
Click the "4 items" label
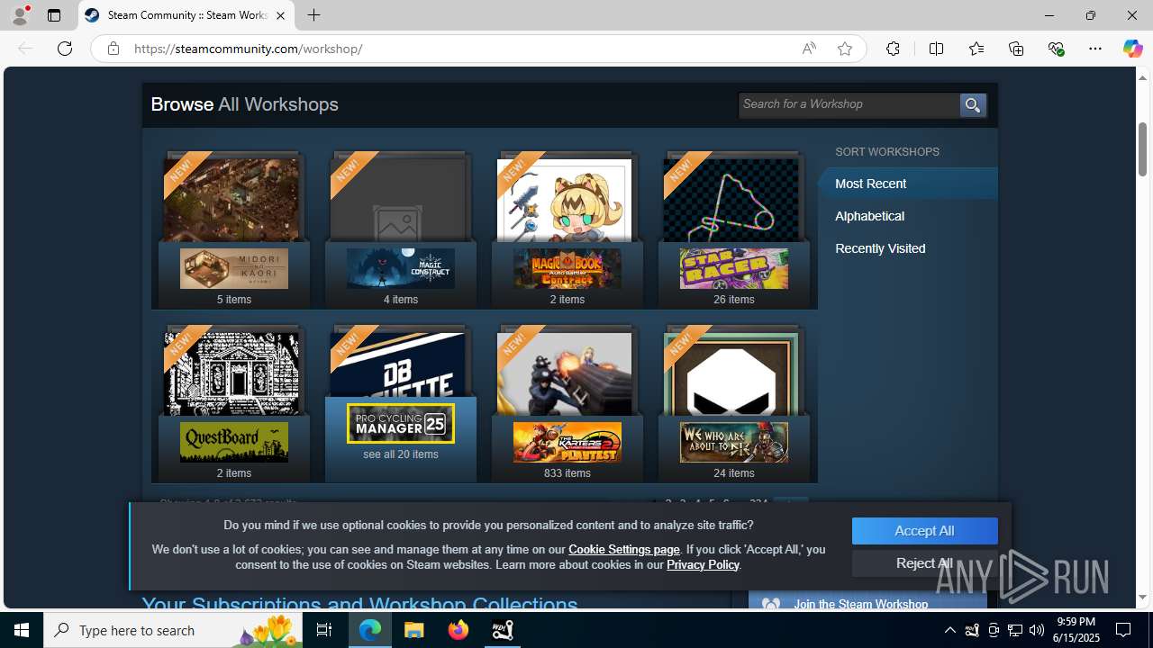(x=401, y=300)
